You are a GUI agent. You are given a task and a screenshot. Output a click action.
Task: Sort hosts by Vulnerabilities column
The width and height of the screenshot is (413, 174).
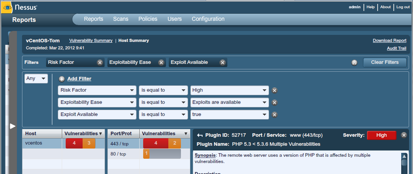(83, 134)
